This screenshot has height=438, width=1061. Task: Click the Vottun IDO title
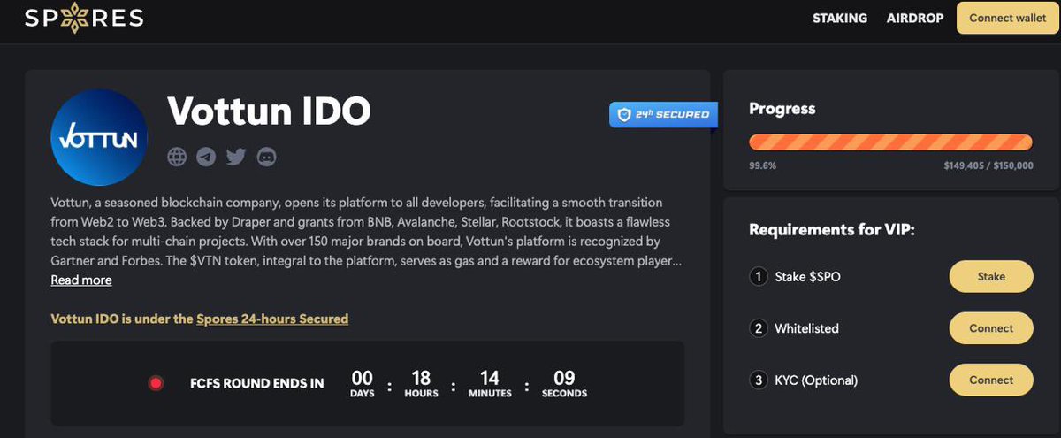click(269, 111)
